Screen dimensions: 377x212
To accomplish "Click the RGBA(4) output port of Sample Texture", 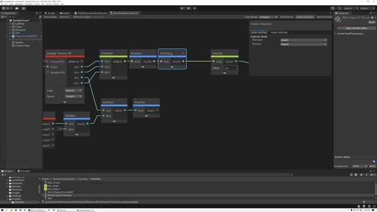I will 82,61.
